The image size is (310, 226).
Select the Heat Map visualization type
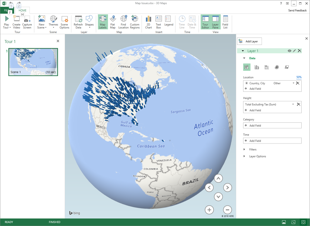[277, 67]
